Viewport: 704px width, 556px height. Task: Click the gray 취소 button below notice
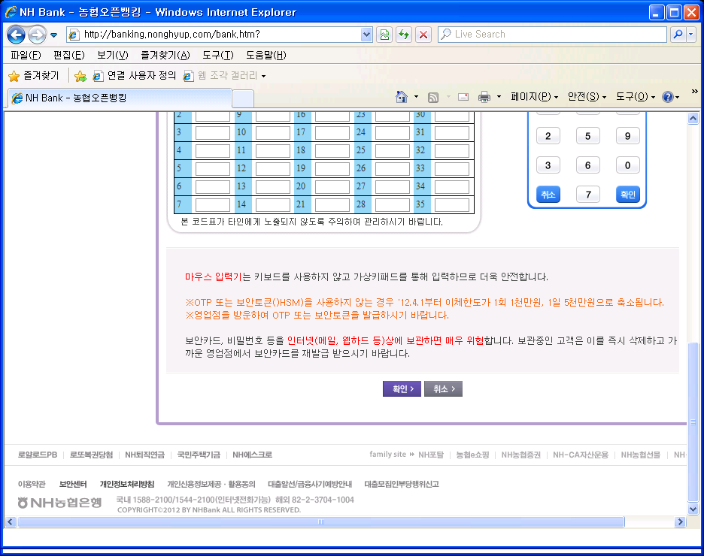click(443, 388)
